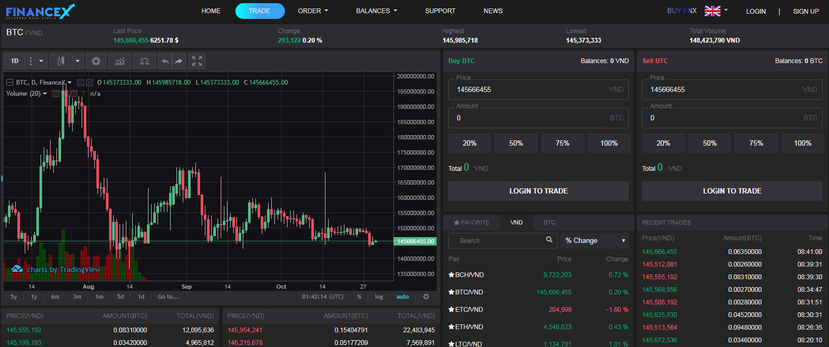Remove the Volume indicator with X icon
The width and height of the screenshot is (829, 347).
(x=74, y=94)
